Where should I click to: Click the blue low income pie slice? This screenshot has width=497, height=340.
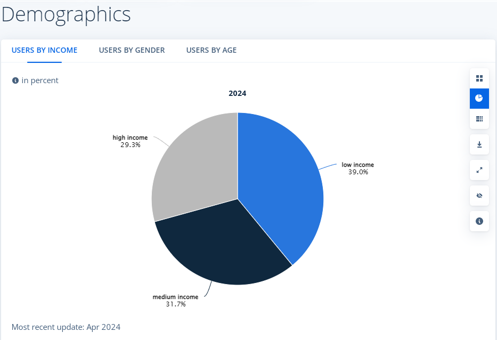(282, 181)
